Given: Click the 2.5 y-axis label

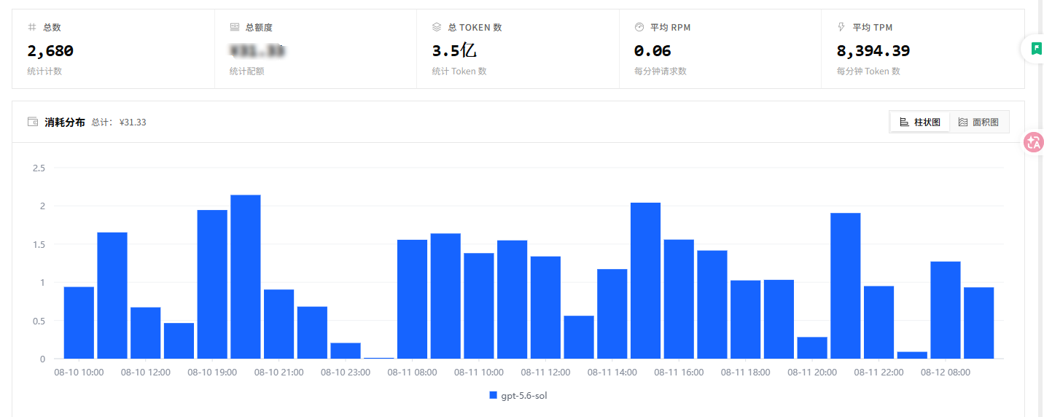Looking at the screenshot, I should tap(39, 168).
